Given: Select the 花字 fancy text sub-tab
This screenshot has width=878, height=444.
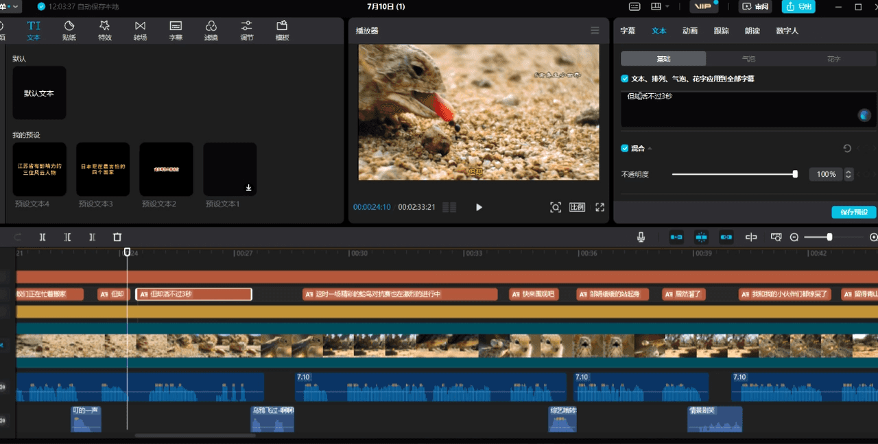Looking at the screenshot, I should pos(833,59).
